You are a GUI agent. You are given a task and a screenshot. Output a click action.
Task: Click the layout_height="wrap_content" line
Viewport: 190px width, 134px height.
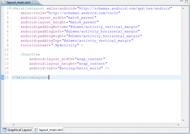(68, 64)
